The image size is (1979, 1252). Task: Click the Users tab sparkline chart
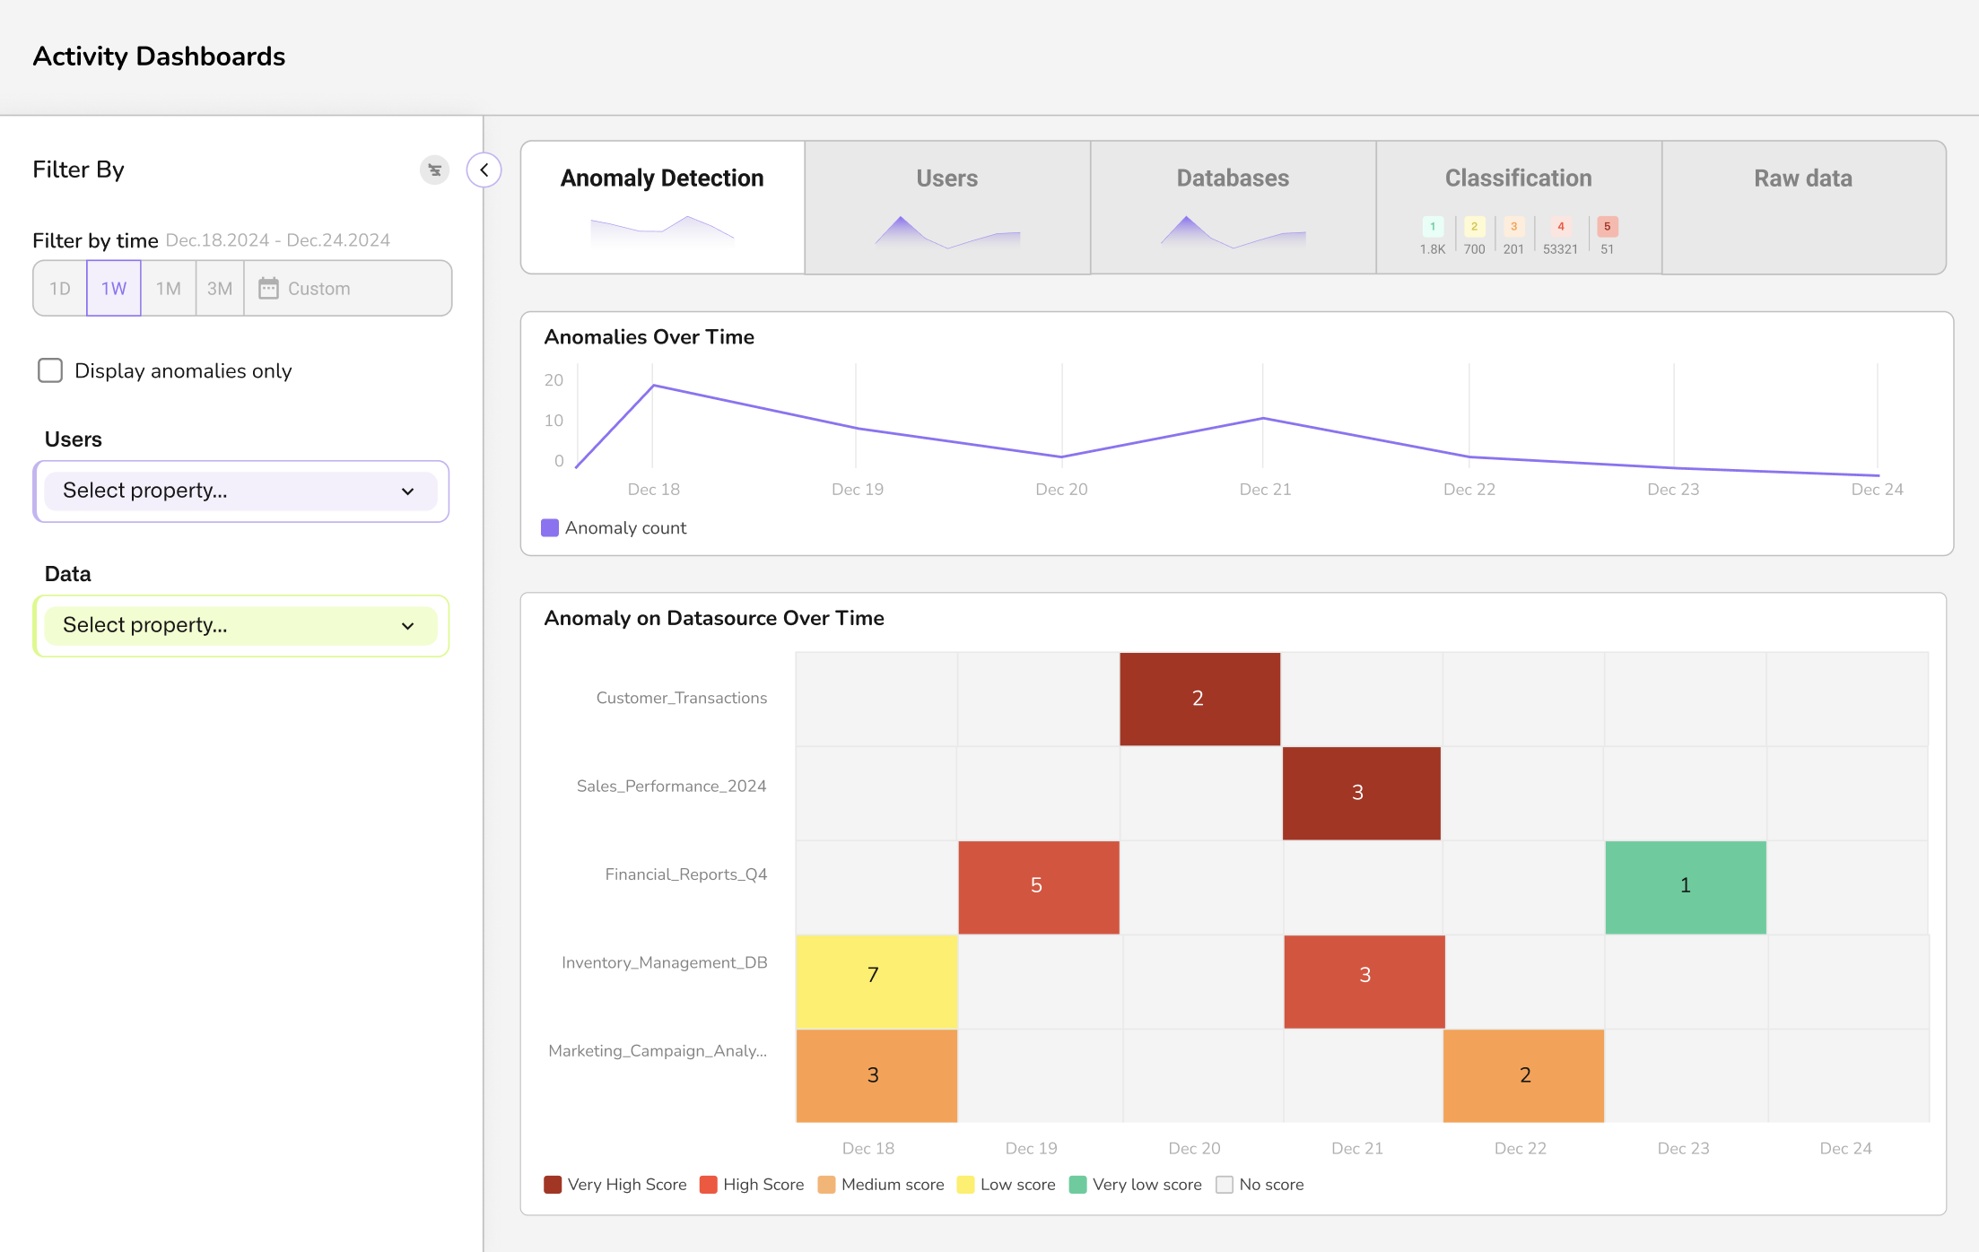(946, 233)
